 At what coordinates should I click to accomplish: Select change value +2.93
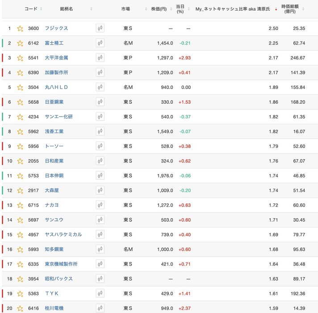[x=184, y=58]
